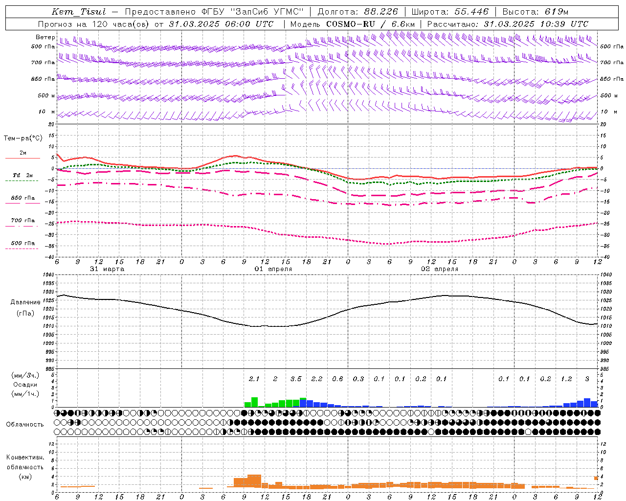Select the 'Долгота: 88.226' header value
Viewport: 626px width, 501px height.
tap(358, 12)
